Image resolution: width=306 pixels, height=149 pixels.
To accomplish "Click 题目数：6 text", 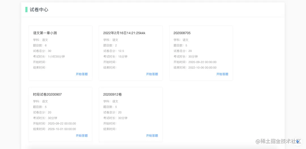I will (x=40, y=45).
